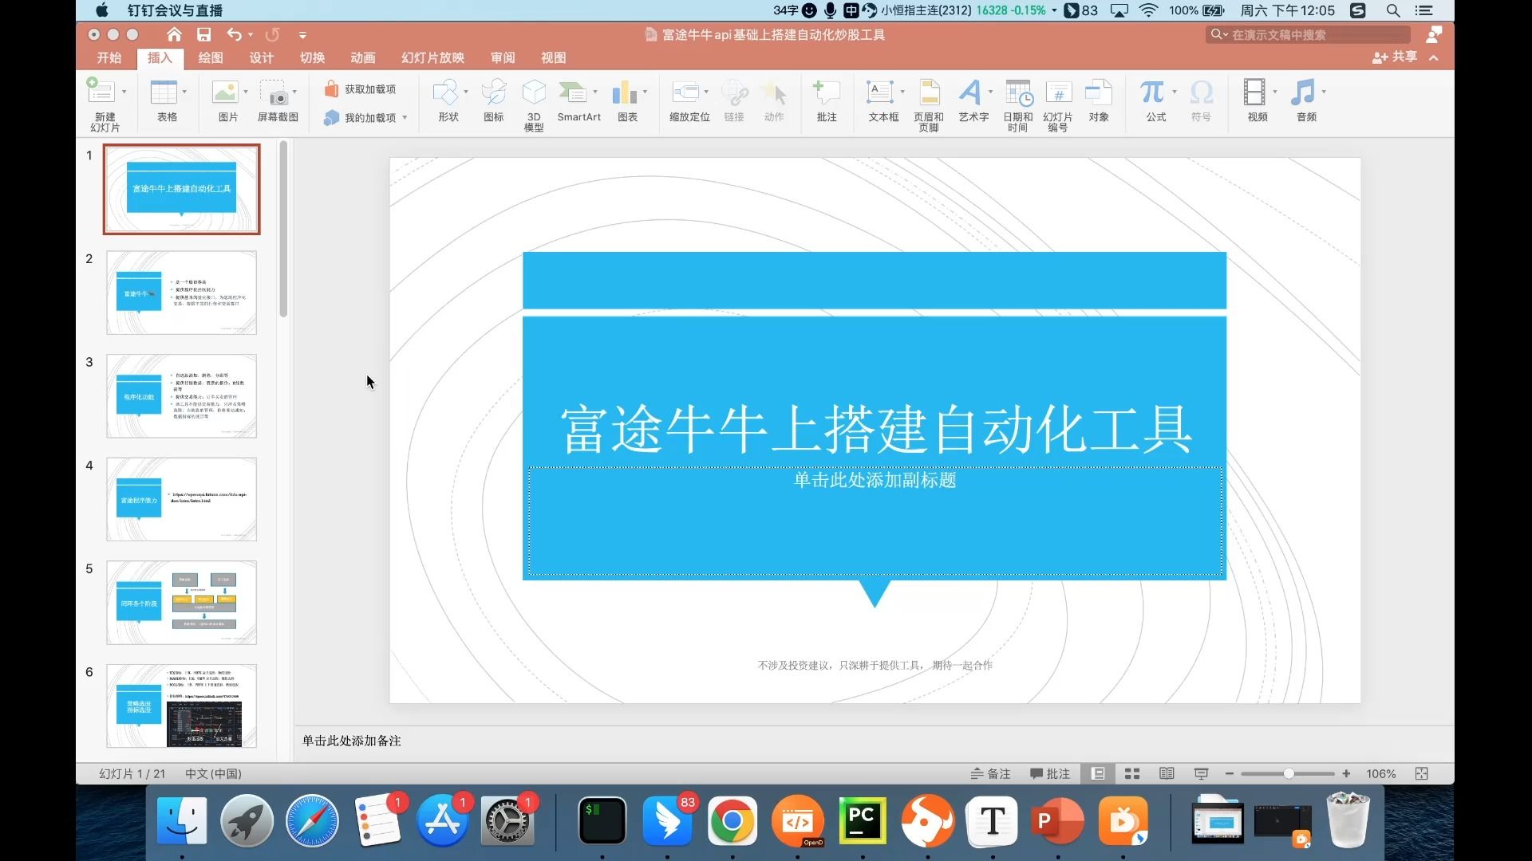This screenshot has width=1532, height=861.
Task: Open the 视图 (View) tab
Action: point(553,58)
